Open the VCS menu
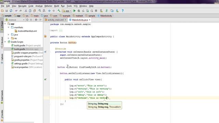This screenshot has height=123, width=219. 75,6
